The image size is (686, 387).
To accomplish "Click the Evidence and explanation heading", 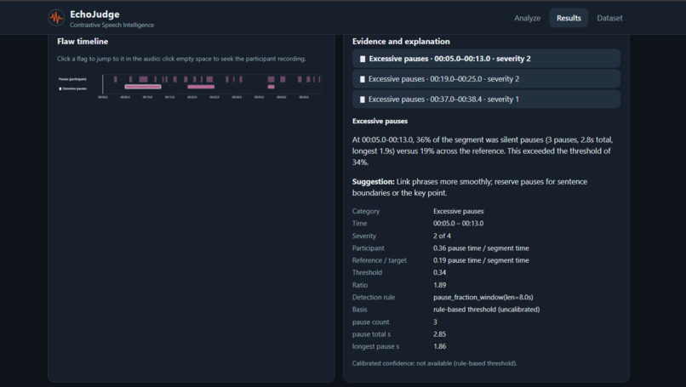I will pyautogui.click(x=401, y=42).
